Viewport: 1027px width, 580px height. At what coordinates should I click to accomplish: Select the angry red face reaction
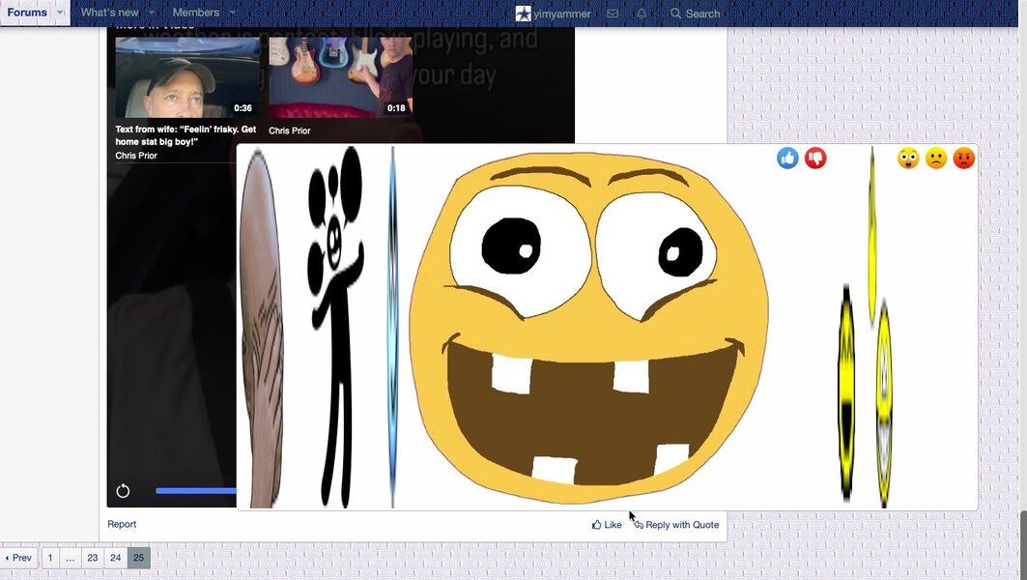964,158
